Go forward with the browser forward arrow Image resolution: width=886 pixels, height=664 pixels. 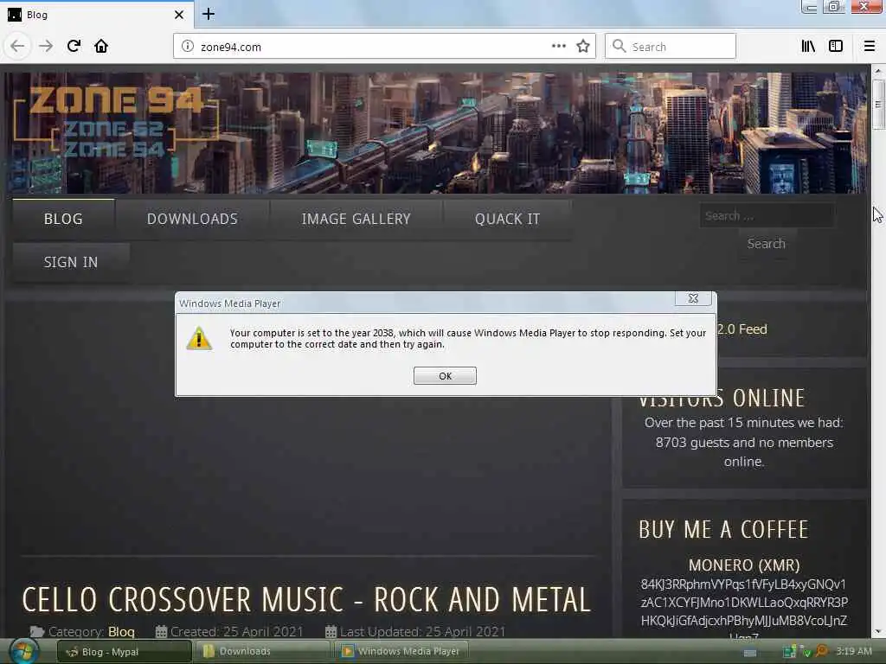(x=46, y=46)
